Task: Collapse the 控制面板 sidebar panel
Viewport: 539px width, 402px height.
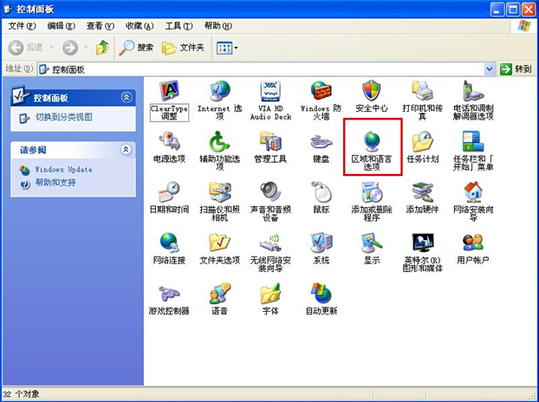Action: 127,97
